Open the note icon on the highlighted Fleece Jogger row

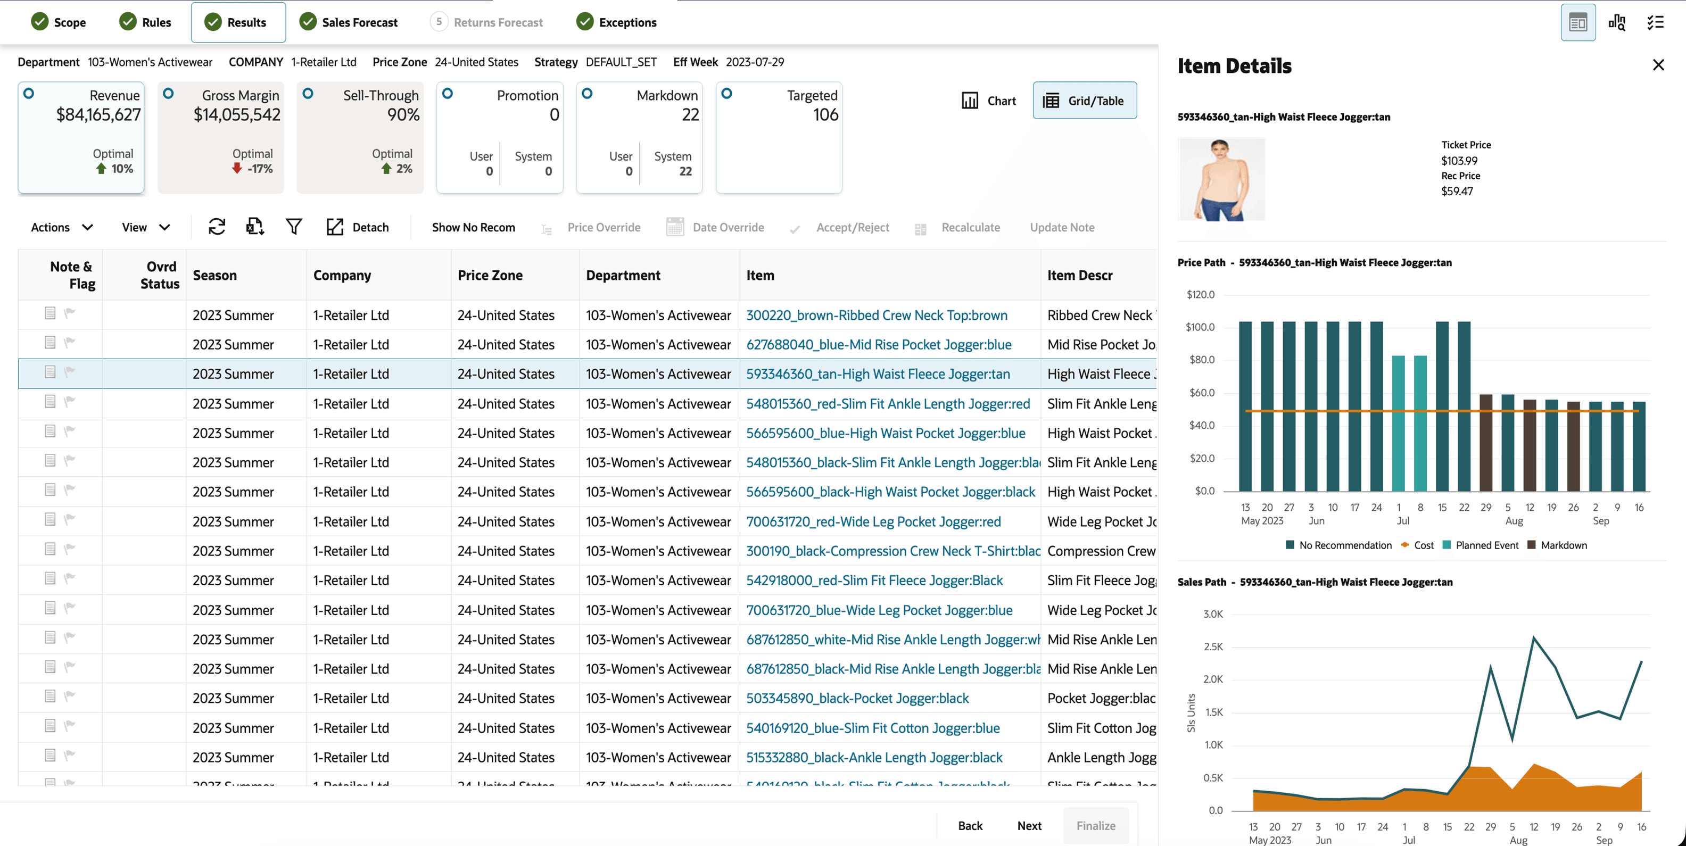coord(49,372)
